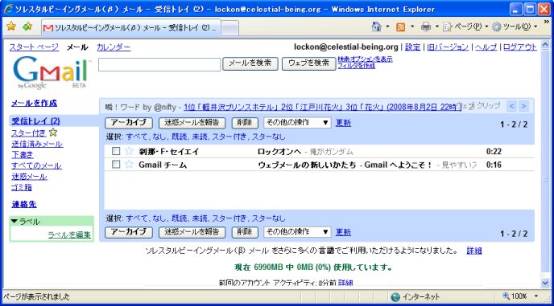The image size is (554, 306).
Task: Open the ツール (Tools) menu
Action: (x=515, y=27)
